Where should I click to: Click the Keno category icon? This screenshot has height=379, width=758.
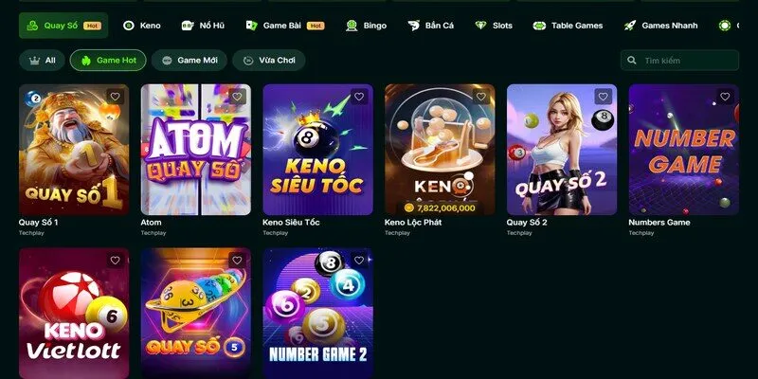click(x=129, y=26)
